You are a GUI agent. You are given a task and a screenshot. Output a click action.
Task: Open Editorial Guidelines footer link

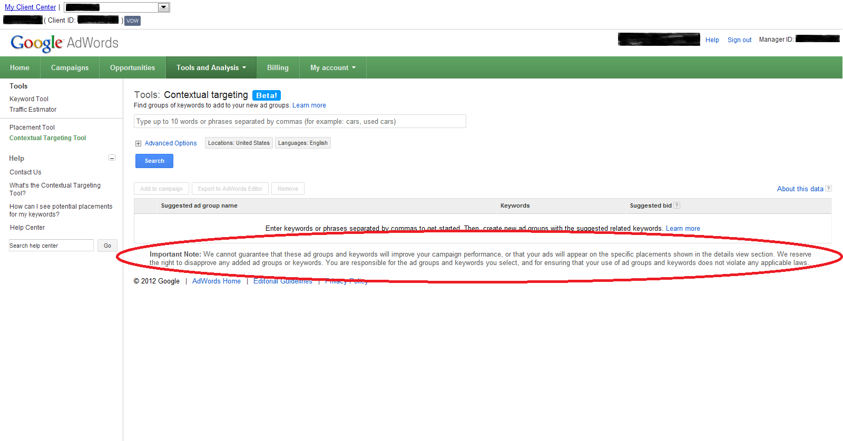click(x=283, y=281)
